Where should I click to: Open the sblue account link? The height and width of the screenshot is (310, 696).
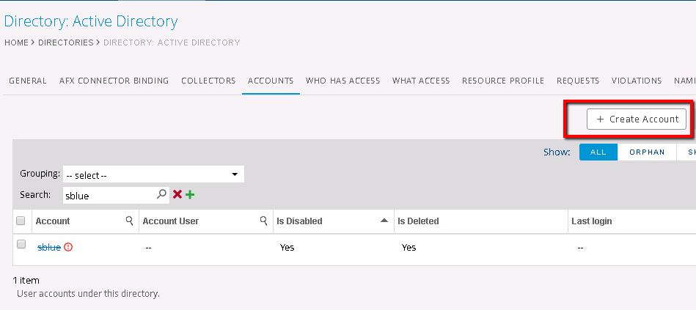coord(49,248)
